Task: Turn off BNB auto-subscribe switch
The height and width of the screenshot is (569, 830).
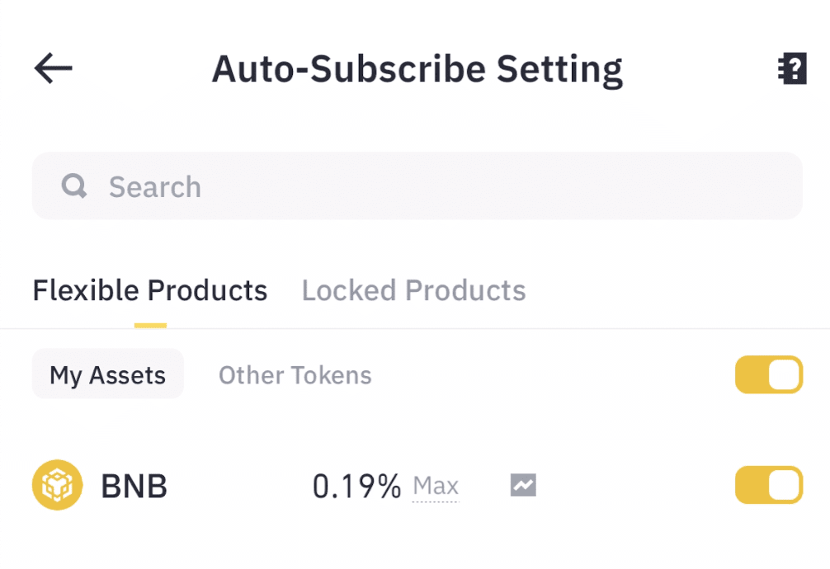Action: [x=768, y=485]
